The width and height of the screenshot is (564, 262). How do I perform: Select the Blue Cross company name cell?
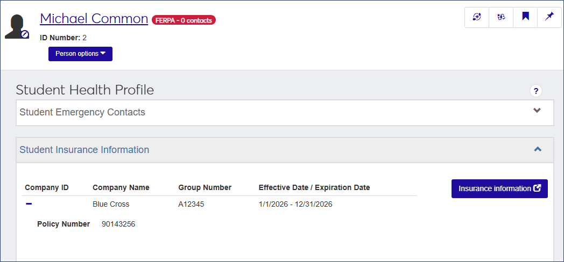[111, 204]
